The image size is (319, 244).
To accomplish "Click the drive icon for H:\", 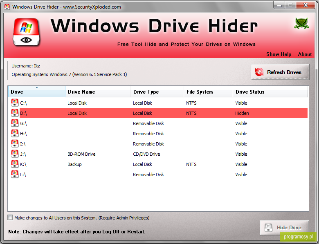I will pyautogui.click(x=15, y=133).
